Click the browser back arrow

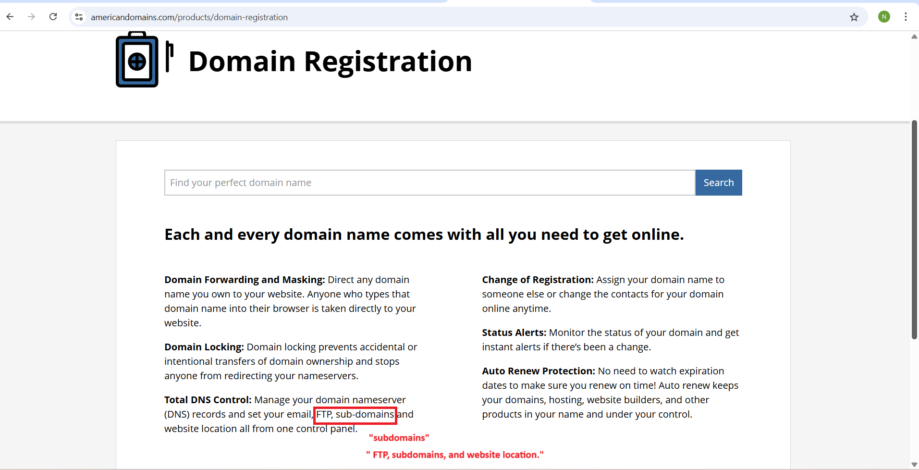pos(10,17)
